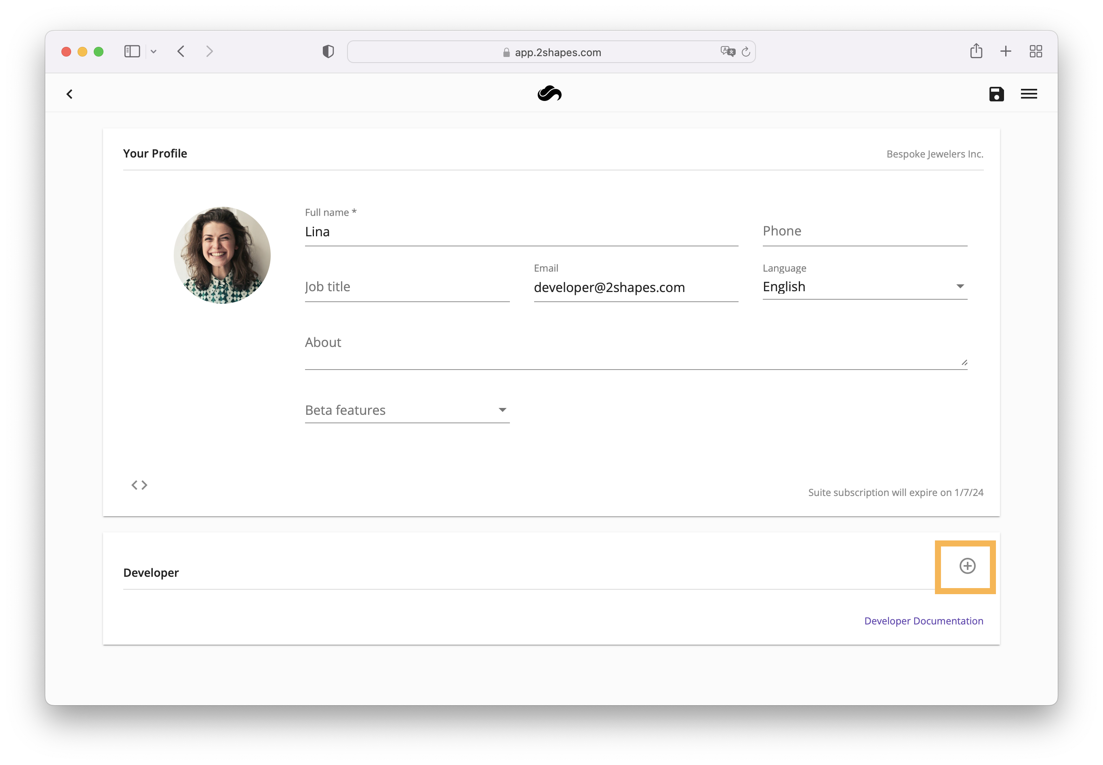Reload the page with the refresh icon
The image size is (1103, 765).
(745, 51)
